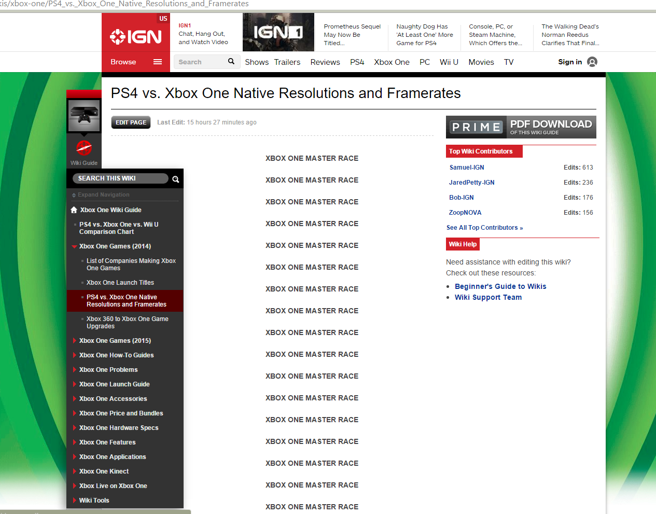Open Samuel-IGN contributor profile
The image size is (656, 514).
[467, 168]
